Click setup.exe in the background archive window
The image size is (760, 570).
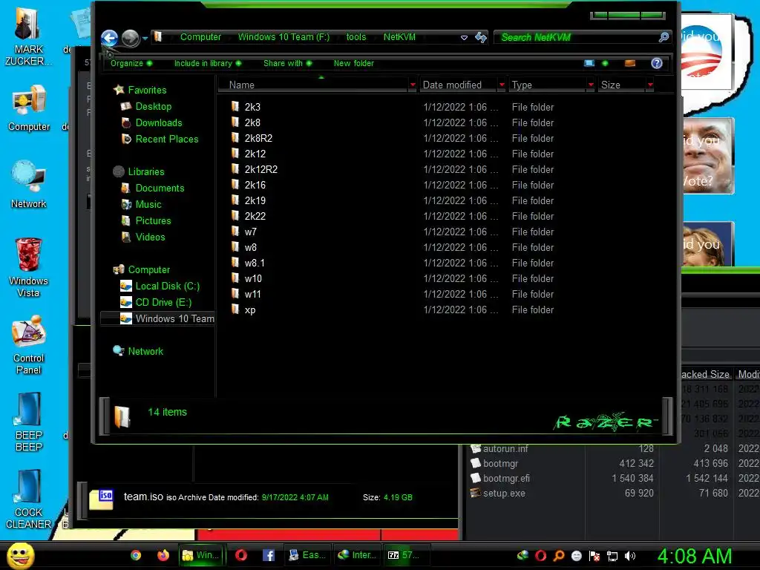pyautogui.click(x=504, y=494)
